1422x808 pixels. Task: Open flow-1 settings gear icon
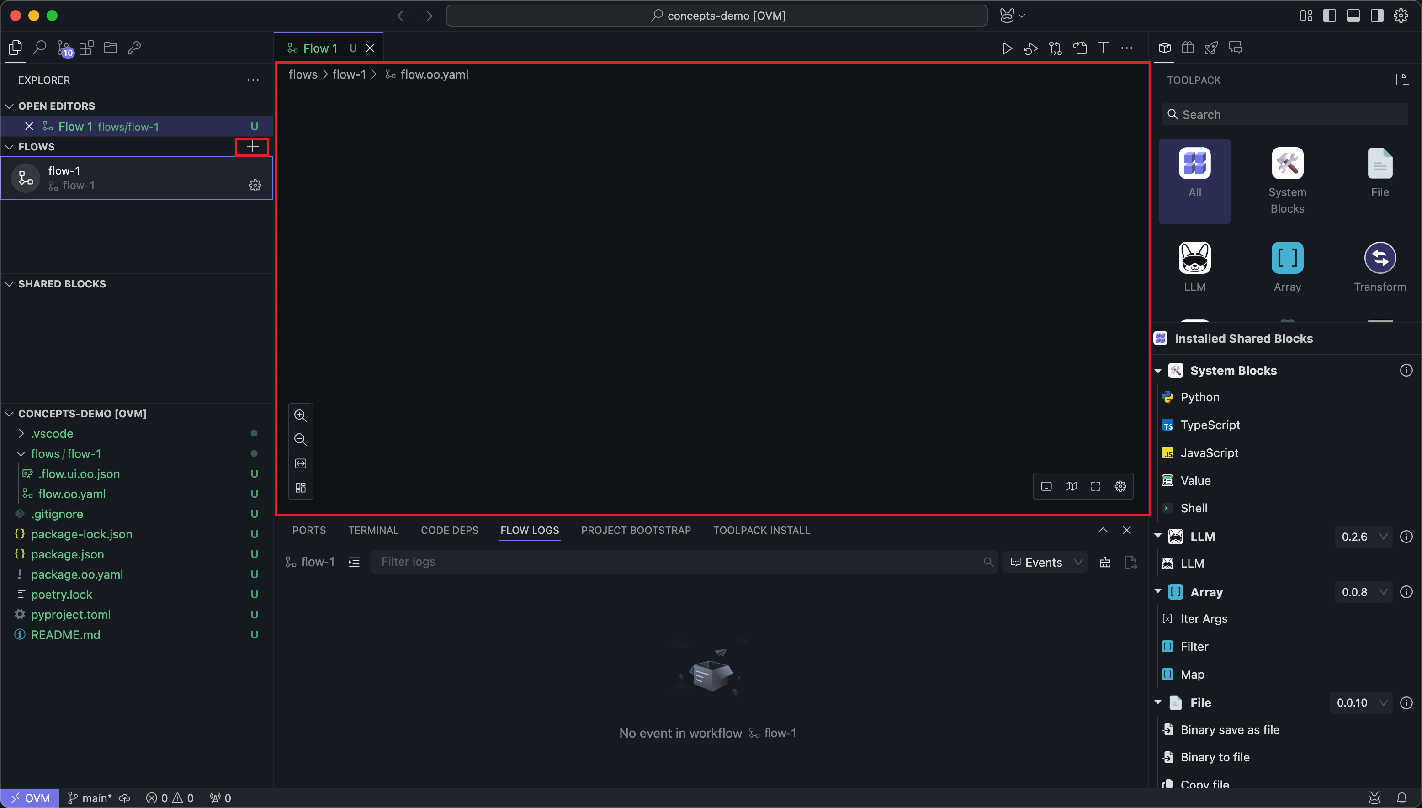click(255, 186)
